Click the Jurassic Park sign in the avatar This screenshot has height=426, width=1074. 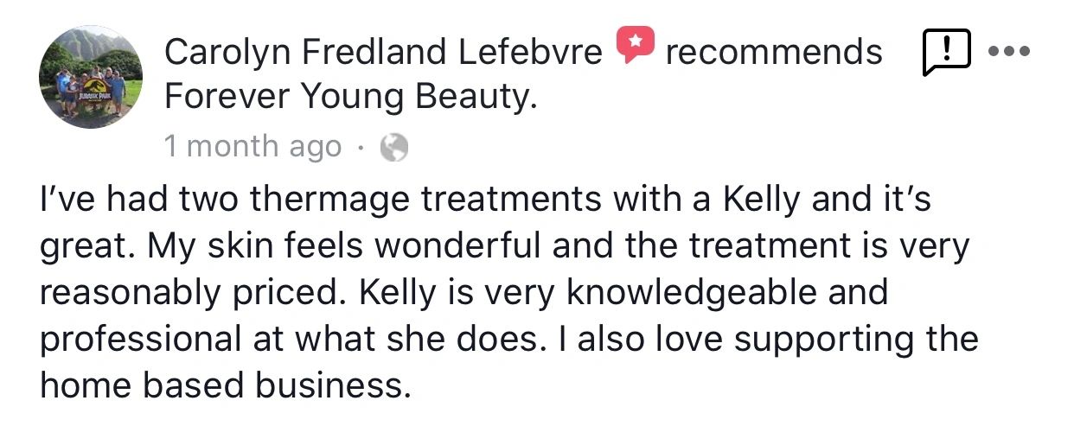(x=88, y=86)
